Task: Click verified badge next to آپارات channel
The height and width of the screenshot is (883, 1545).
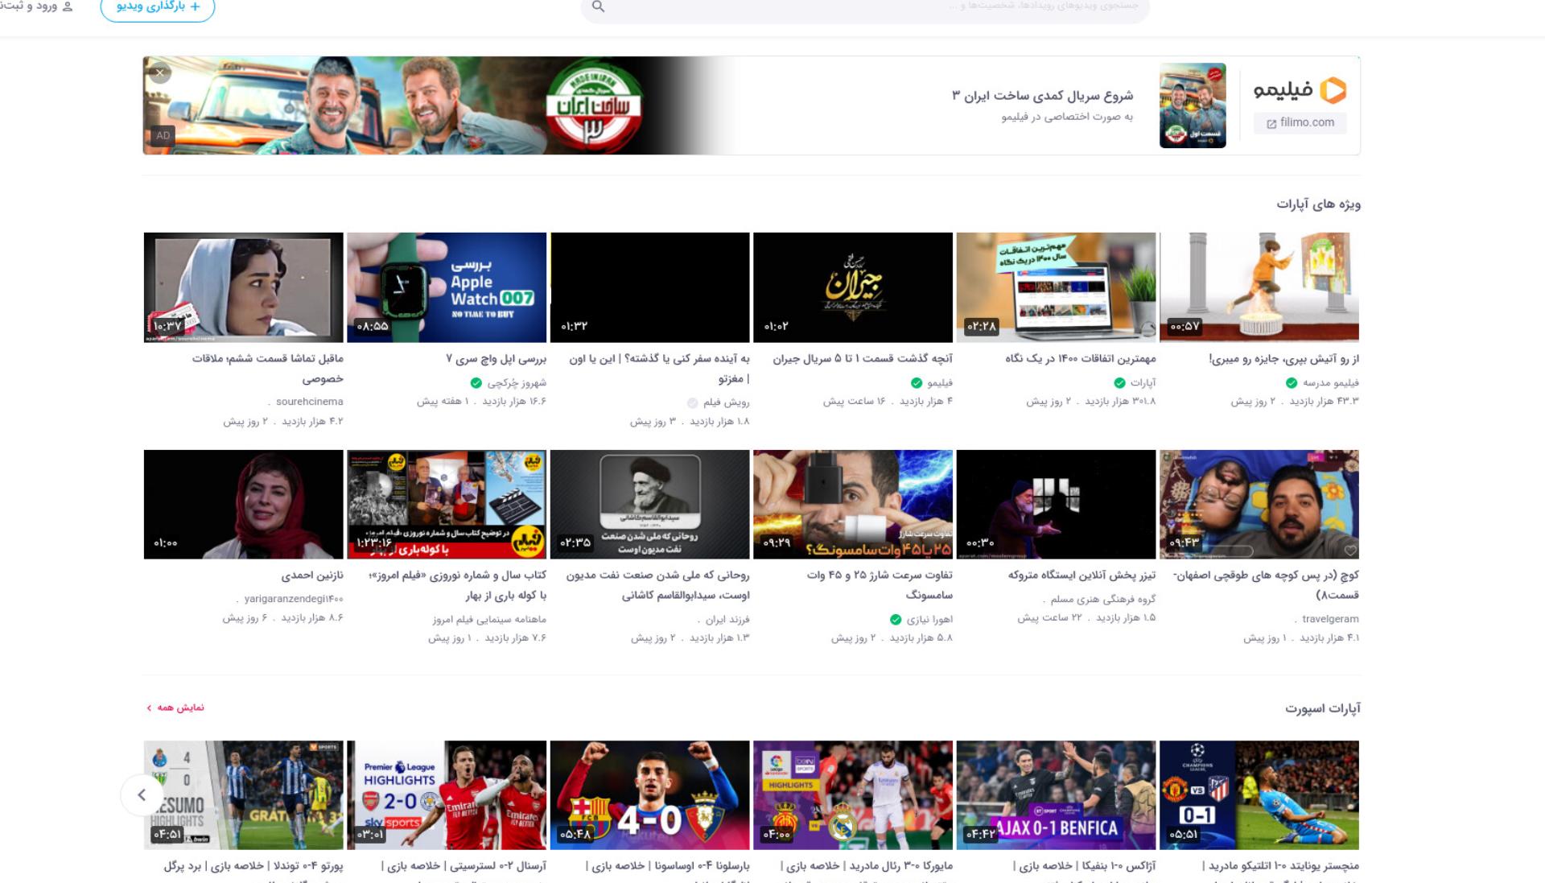Action: (1119, 383)
